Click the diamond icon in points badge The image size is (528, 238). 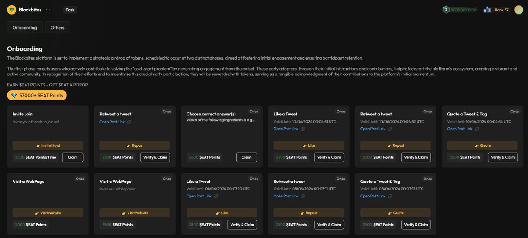point(14,95)
